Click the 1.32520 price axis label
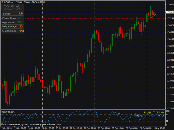Viewport: 174px width, 130px height. click(170, 108)
